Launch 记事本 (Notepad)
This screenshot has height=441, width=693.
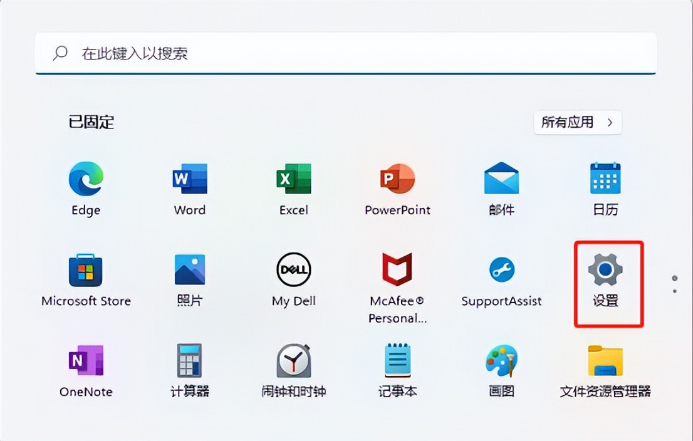(x=397, y=363)
